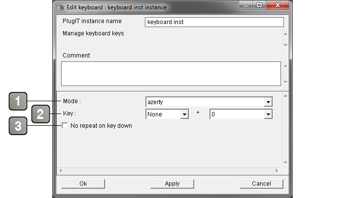Image resolution: width=345 pixels, height=198 pixels.
Task: Click the left arrow of horizontal scrollbar
Action: click(x=61, y=170)
